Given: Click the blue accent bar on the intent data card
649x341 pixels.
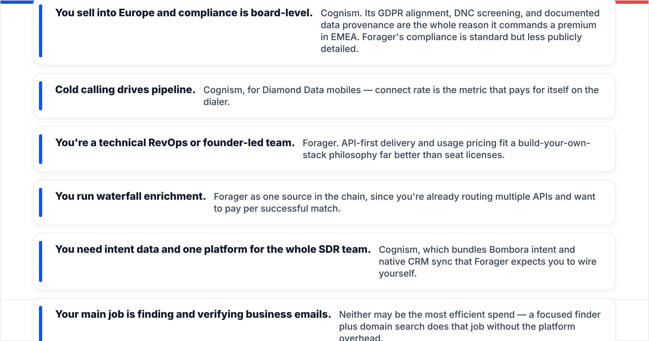Looking at the screenshot, I should click(x=41, y=261).
